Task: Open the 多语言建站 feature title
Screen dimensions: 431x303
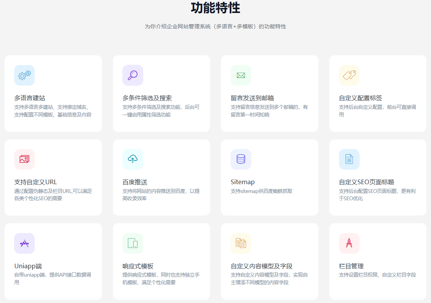Action: tap(30, 98)
